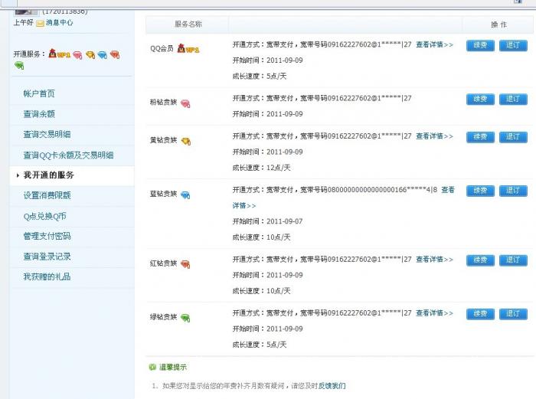Viewport: 536px width, 399px height.
Task: Click the 开通服务： label in sidebar
Action: [29, 54]
